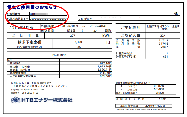Select consumption tax amount 545
Image resolution: width=187 pixels, height=117 pixels.
click(x=78, y=47)
